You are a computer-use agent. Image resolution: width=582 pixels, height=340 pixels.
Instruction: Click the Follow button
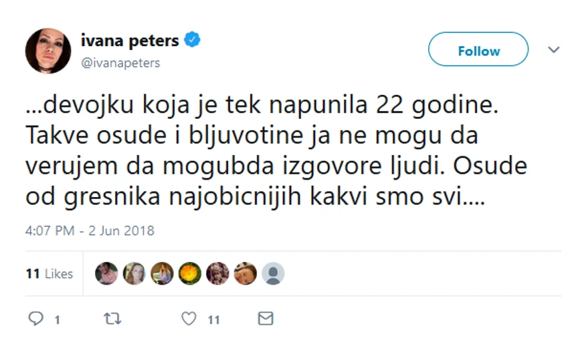tap(478, 50)
